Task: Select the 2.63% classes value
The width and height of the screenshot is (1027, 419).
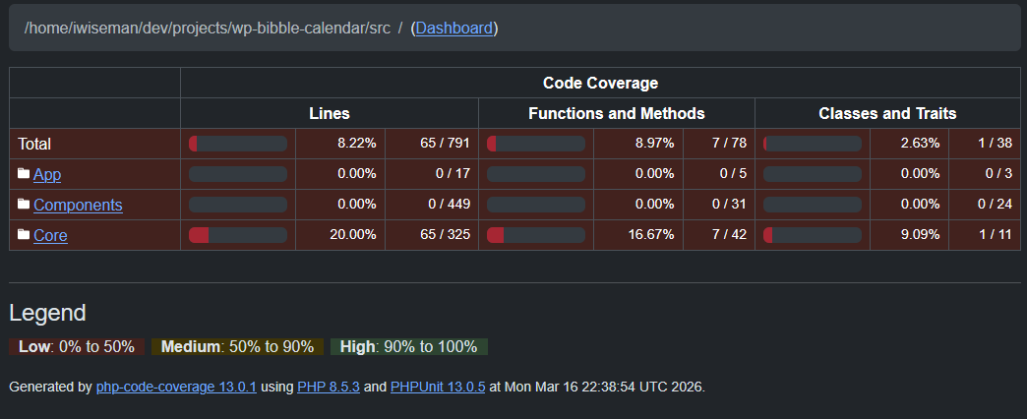Action: coord(920,144)
